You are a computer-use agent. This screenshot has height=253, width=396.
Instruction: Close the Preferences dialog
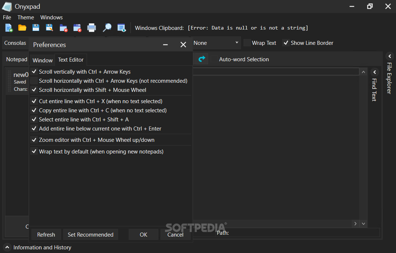pos(183,45)
